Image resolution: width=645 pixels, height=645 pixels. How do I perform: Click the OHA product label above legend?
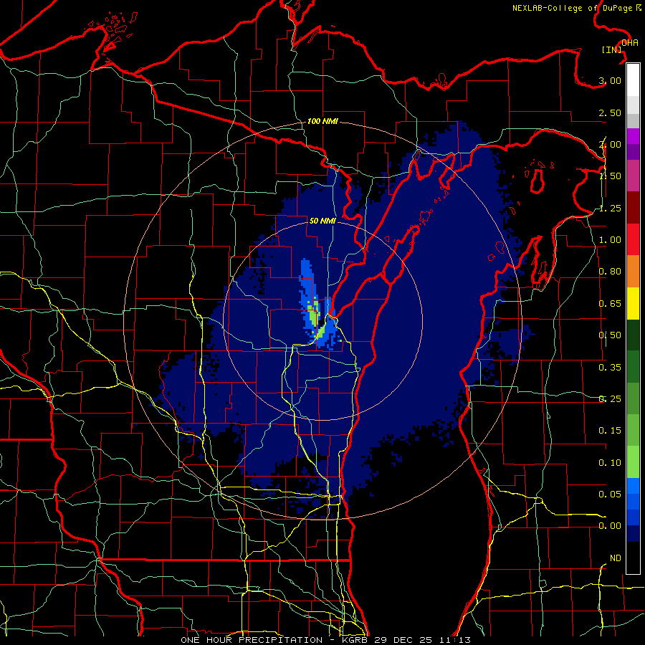pyautogui.click(x=630, y=43)
